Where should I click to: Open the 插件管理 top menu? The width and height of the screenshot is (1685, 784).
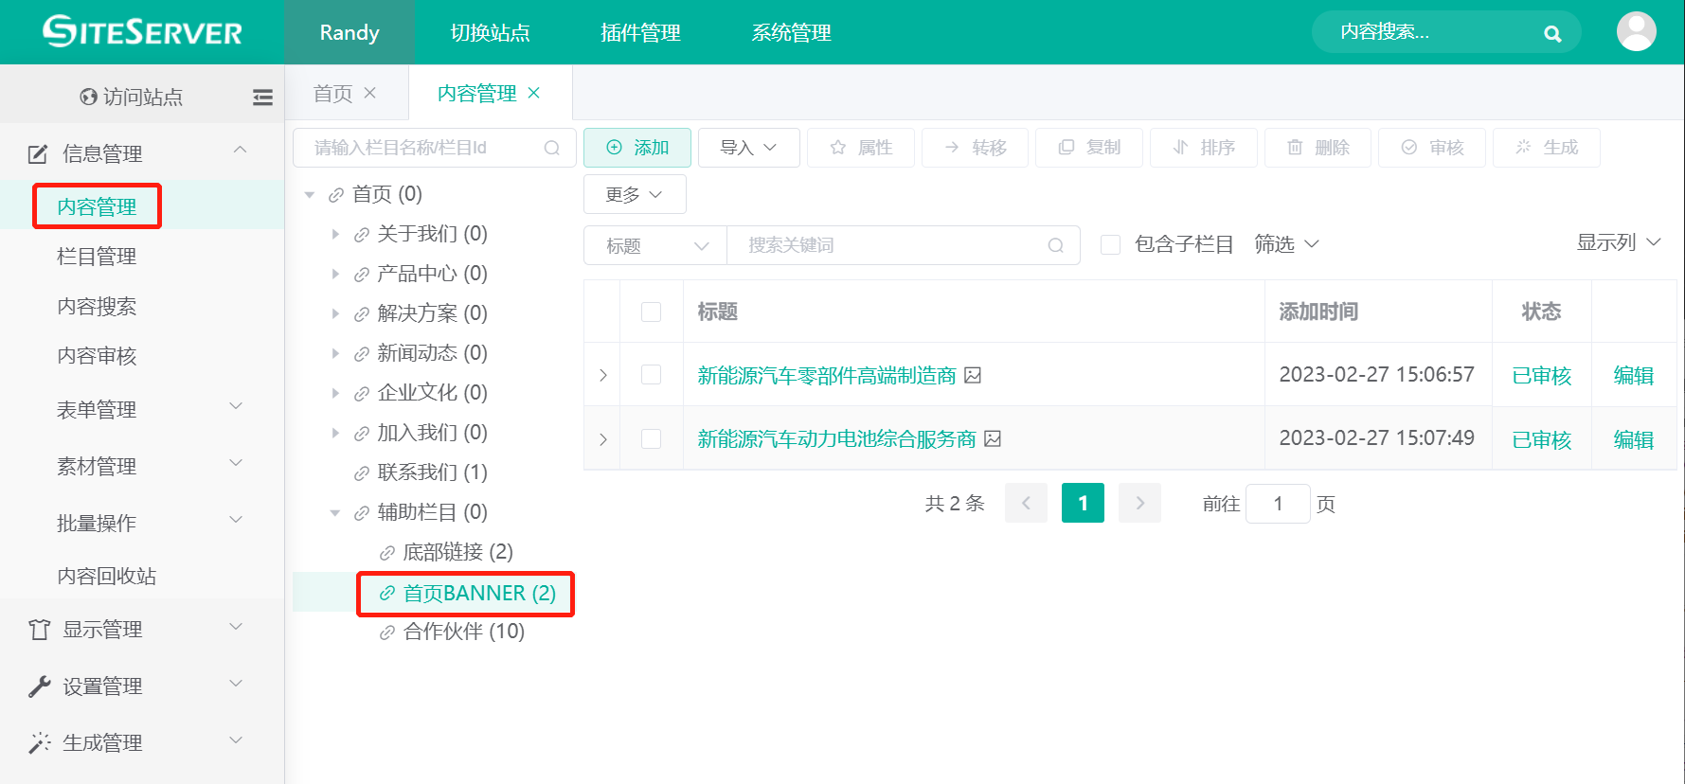[x=640, y=32]
